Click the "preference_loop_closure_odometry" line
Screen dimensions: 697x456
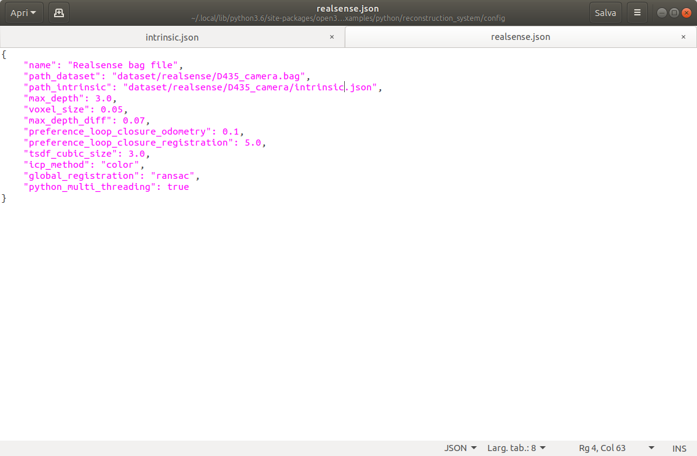click(x=134, y=132)
